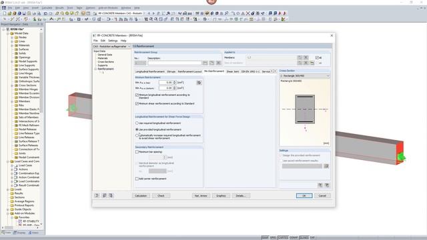This screenshot has height=240, width=427.
Task: Click the third icon at dialog bottom left
Action: click(111, 195)
